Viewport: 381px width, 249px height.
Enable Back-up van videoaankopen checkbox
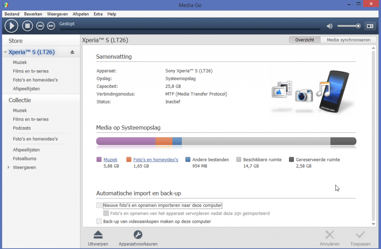pos(99,221)
